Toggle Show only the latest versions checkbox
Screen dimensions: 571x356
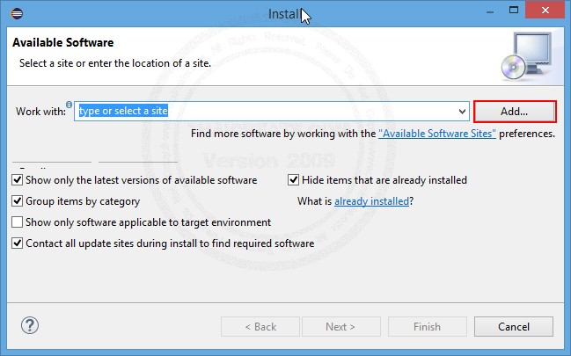[x=17, y=180]
